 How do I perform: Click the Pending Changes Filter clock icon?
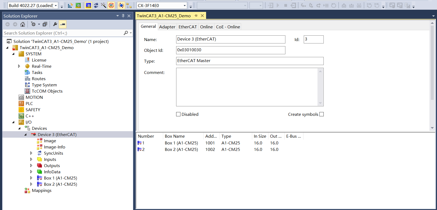[x=33, y=24]
